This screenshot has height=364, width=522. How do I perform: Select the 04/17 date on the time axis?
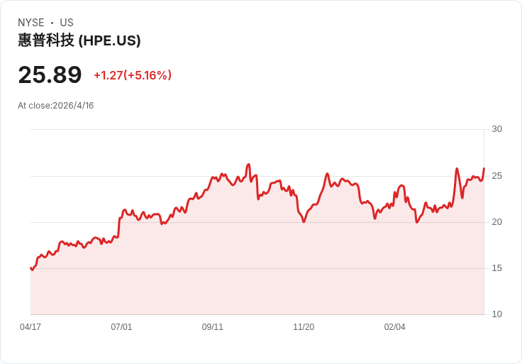tap(30, 327)
